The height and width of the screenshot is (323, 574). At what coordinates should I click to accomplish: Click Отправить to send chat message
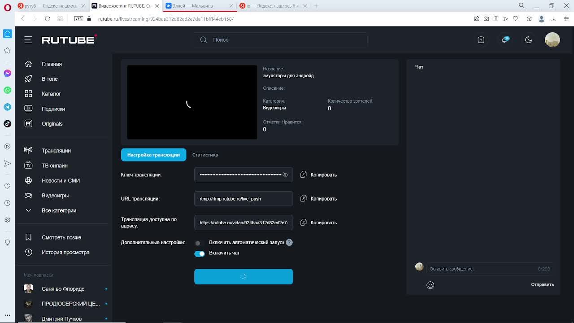pyautogui.click(x=543, y=284)
